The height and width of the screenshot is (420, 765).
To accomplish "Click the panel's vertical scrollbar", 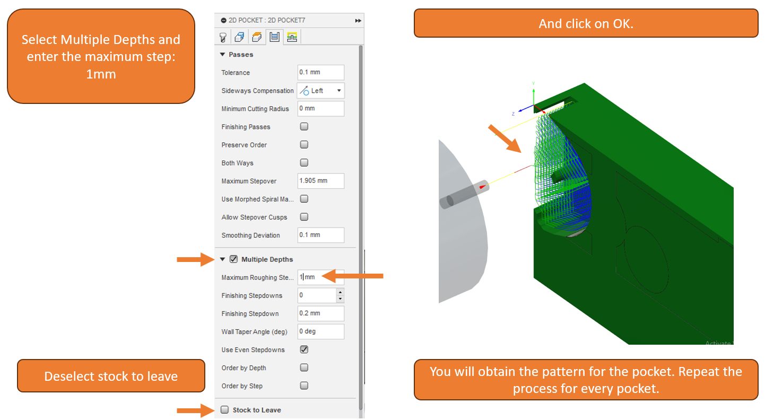I will 361,227.
